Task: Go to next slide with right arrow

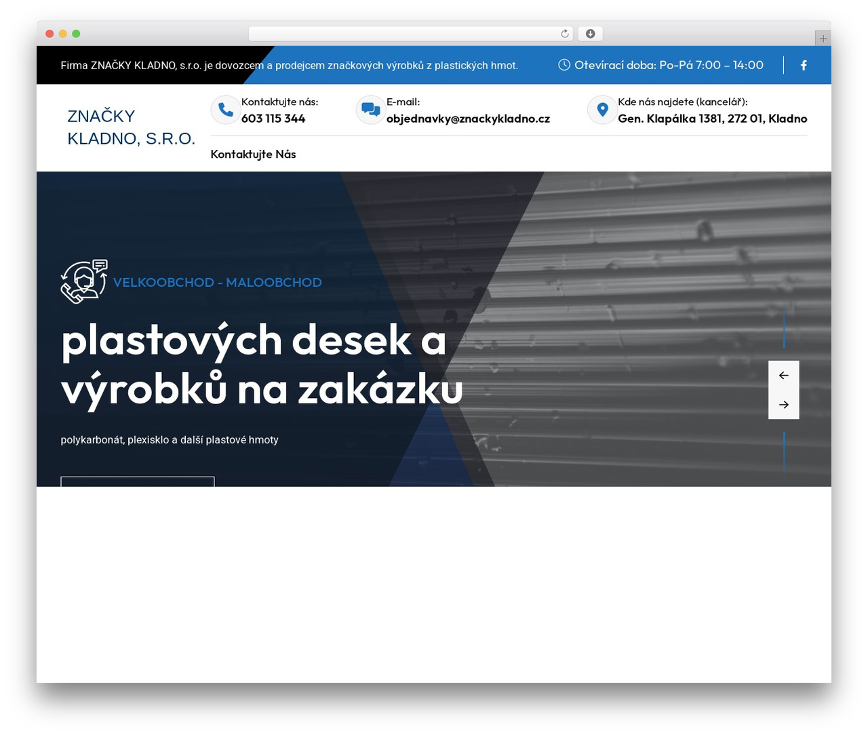Action: click(x=784, y=405)
